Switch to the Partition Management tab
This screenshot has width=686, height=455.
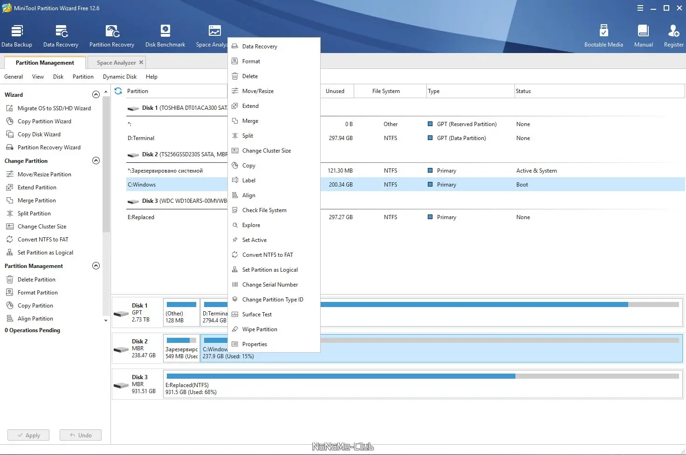coord(45,63)
